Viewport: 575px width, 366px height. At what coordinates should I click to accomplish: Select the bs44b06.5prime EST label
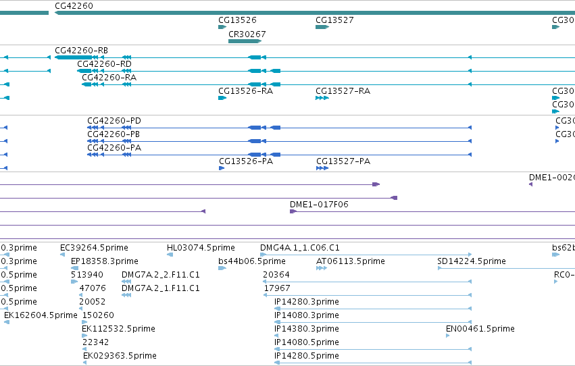click(x=252, y=261)
